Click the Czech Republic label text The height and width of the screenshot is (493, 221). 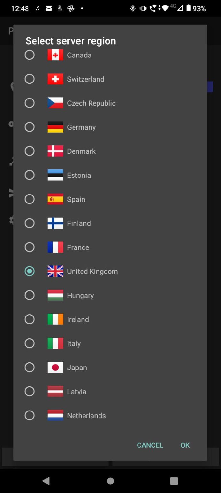coord(91,103)
